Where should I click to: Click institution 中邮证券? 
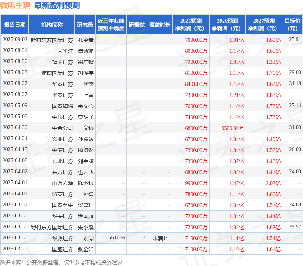[x=63, y=117]
